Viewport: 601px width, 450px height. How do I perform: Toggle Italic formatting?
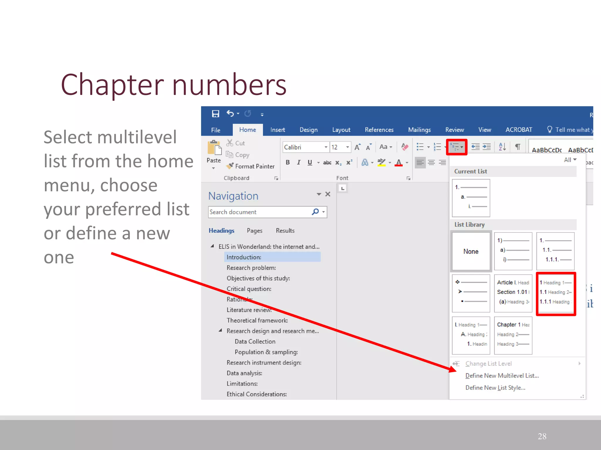(298, 162)
